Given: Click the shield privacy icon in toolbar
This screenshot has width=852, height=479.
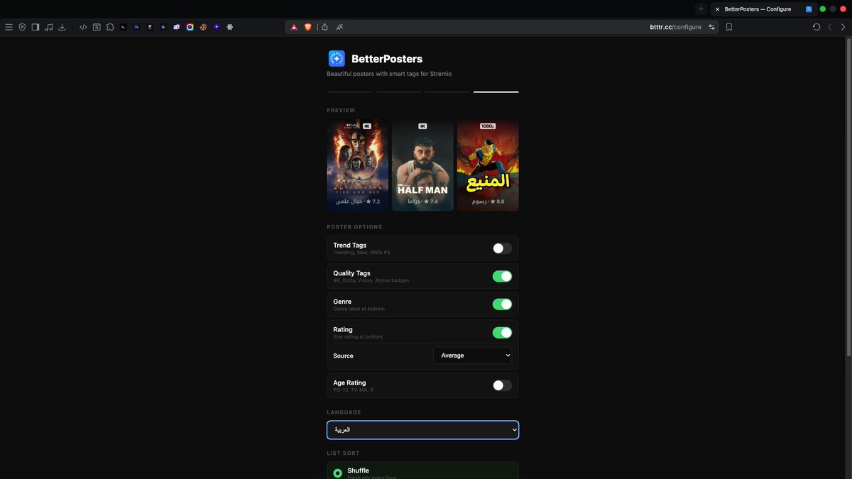Looking at the screenshot, I should (22, 27).
